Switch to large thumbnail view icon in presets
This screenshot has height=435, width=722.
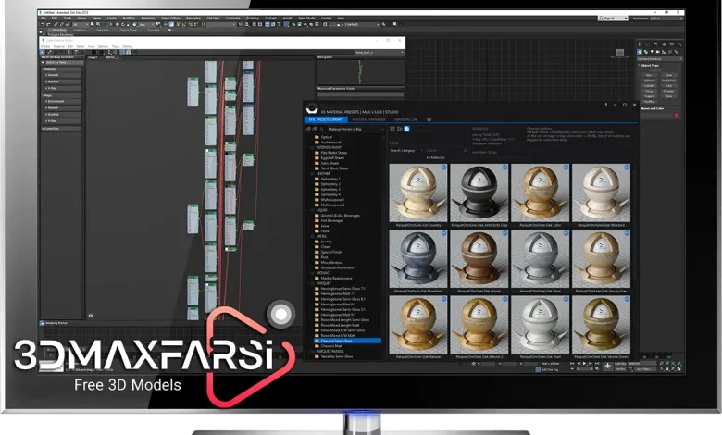coord(392,129)
